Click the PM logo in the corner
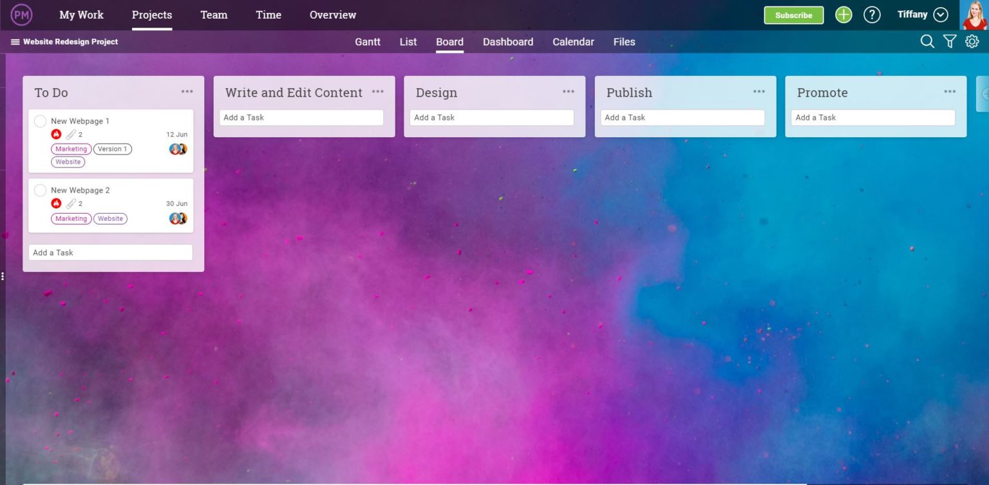 pos(21,14)
